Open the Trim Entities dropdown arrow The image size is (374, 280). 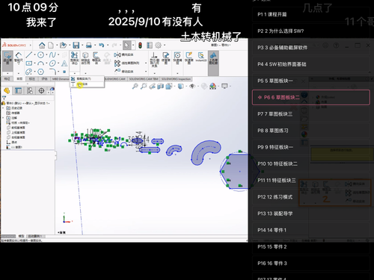click(x=74, y=73)
